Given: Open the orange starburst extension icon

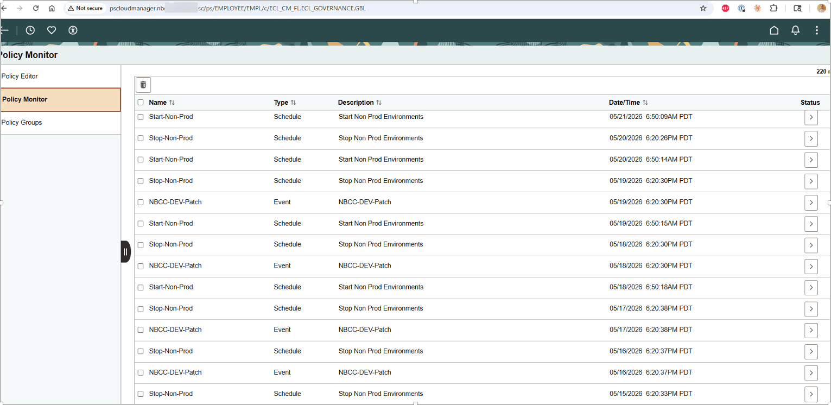Looking at the screenshot, I should click(x=757, y=8).
